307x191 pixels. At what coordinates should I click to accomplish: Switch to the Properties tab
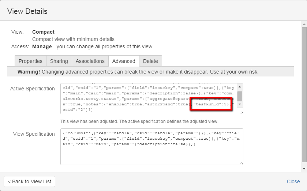(30, 61)
